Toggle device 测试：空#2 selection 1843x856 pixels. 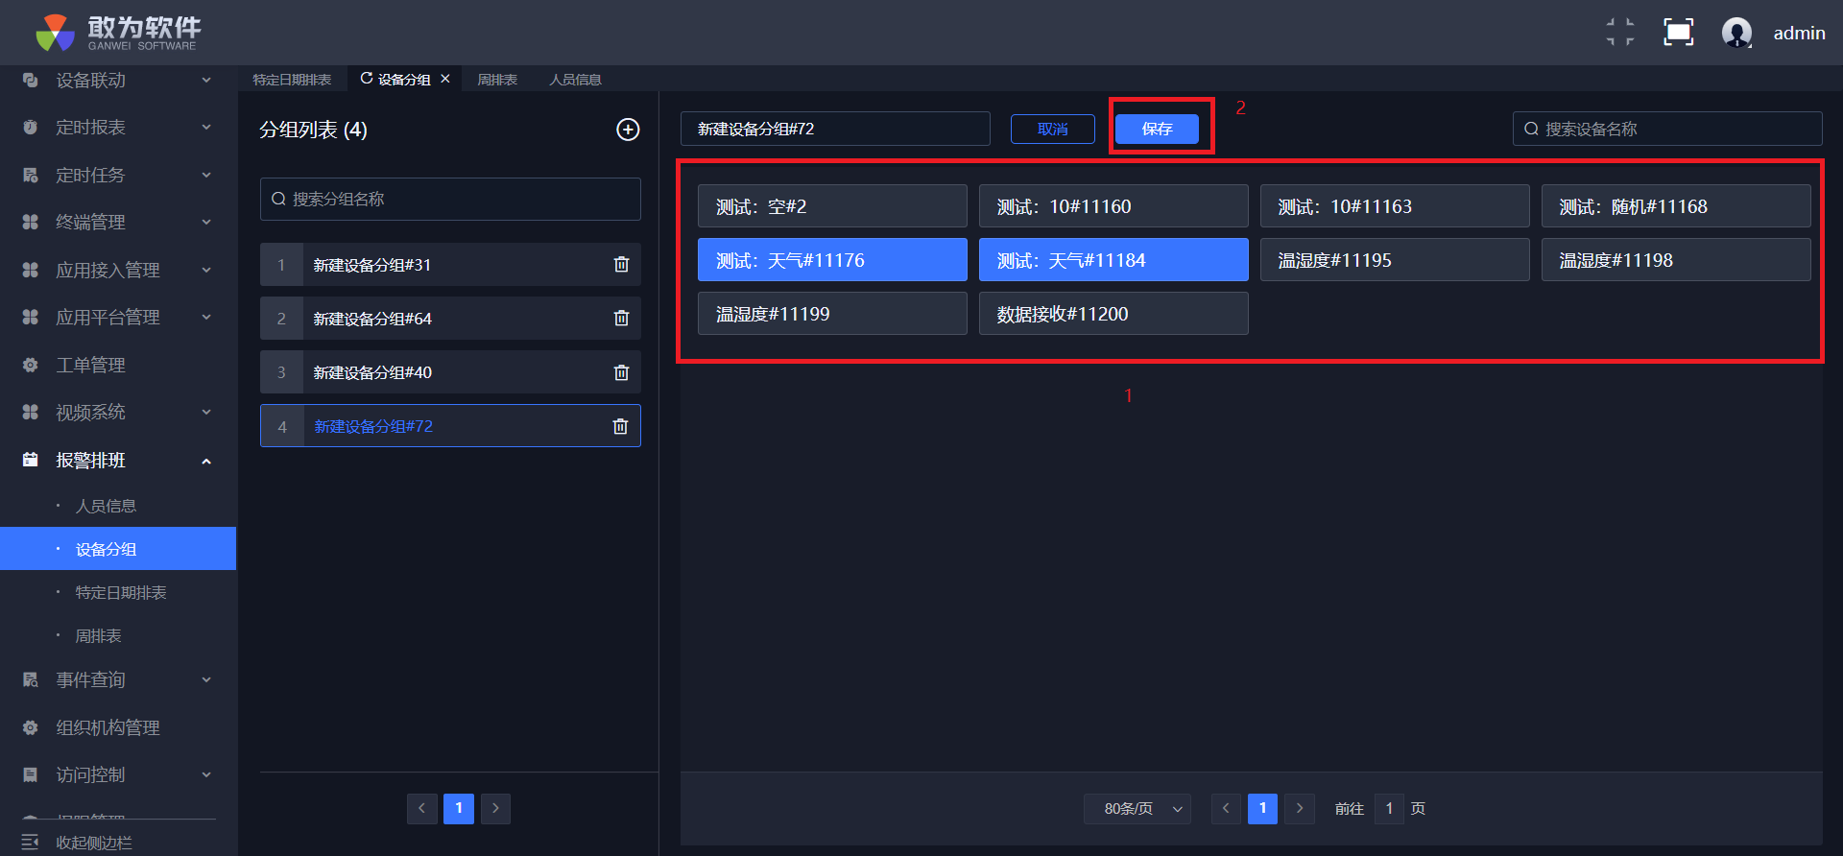click(x=832, y=206)
